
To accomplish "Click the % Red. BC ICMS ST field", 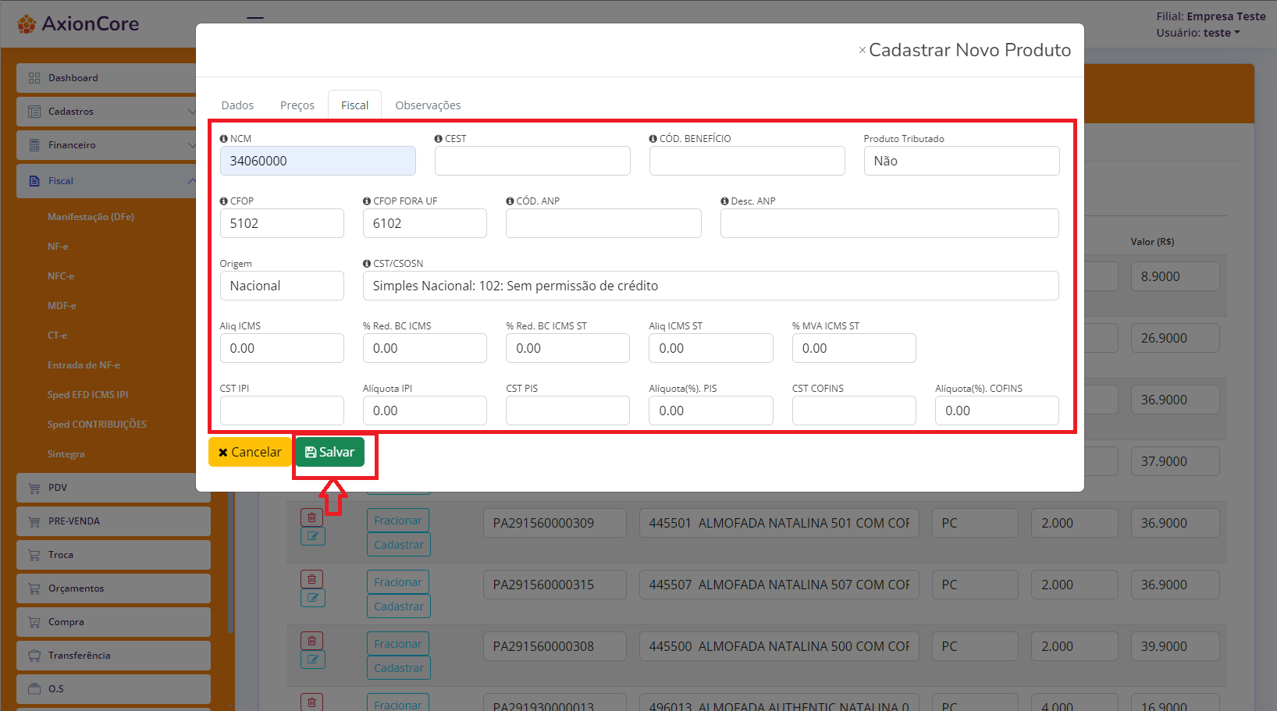I will [567, 348].
